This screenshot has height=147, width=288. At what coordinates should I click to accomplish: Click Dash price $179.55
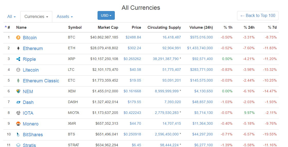click(x=134, y=102)
